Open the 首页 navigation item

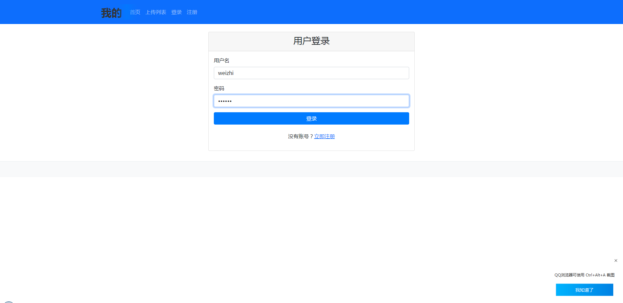tap(135, 12)
